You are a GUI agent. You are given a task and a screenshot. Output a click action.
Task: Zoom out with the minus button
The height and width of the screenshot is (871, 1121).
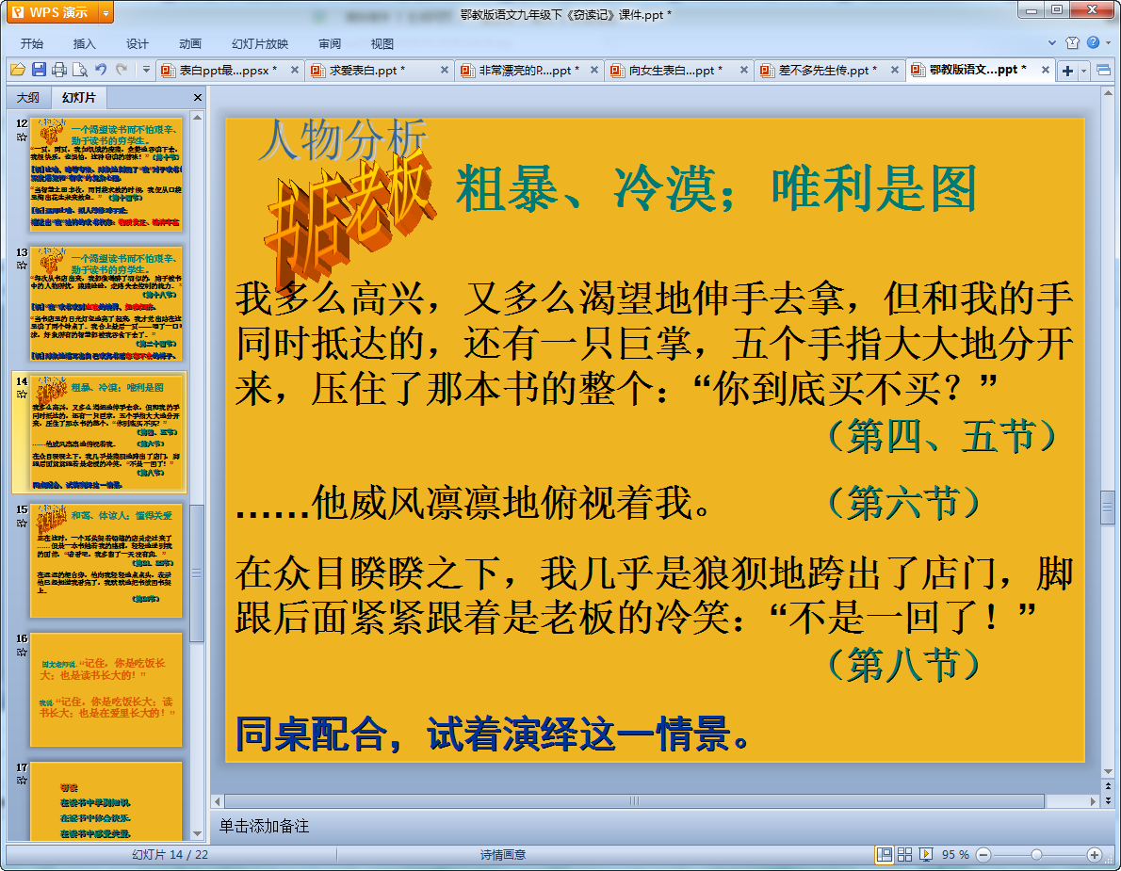tap(983, 855)
